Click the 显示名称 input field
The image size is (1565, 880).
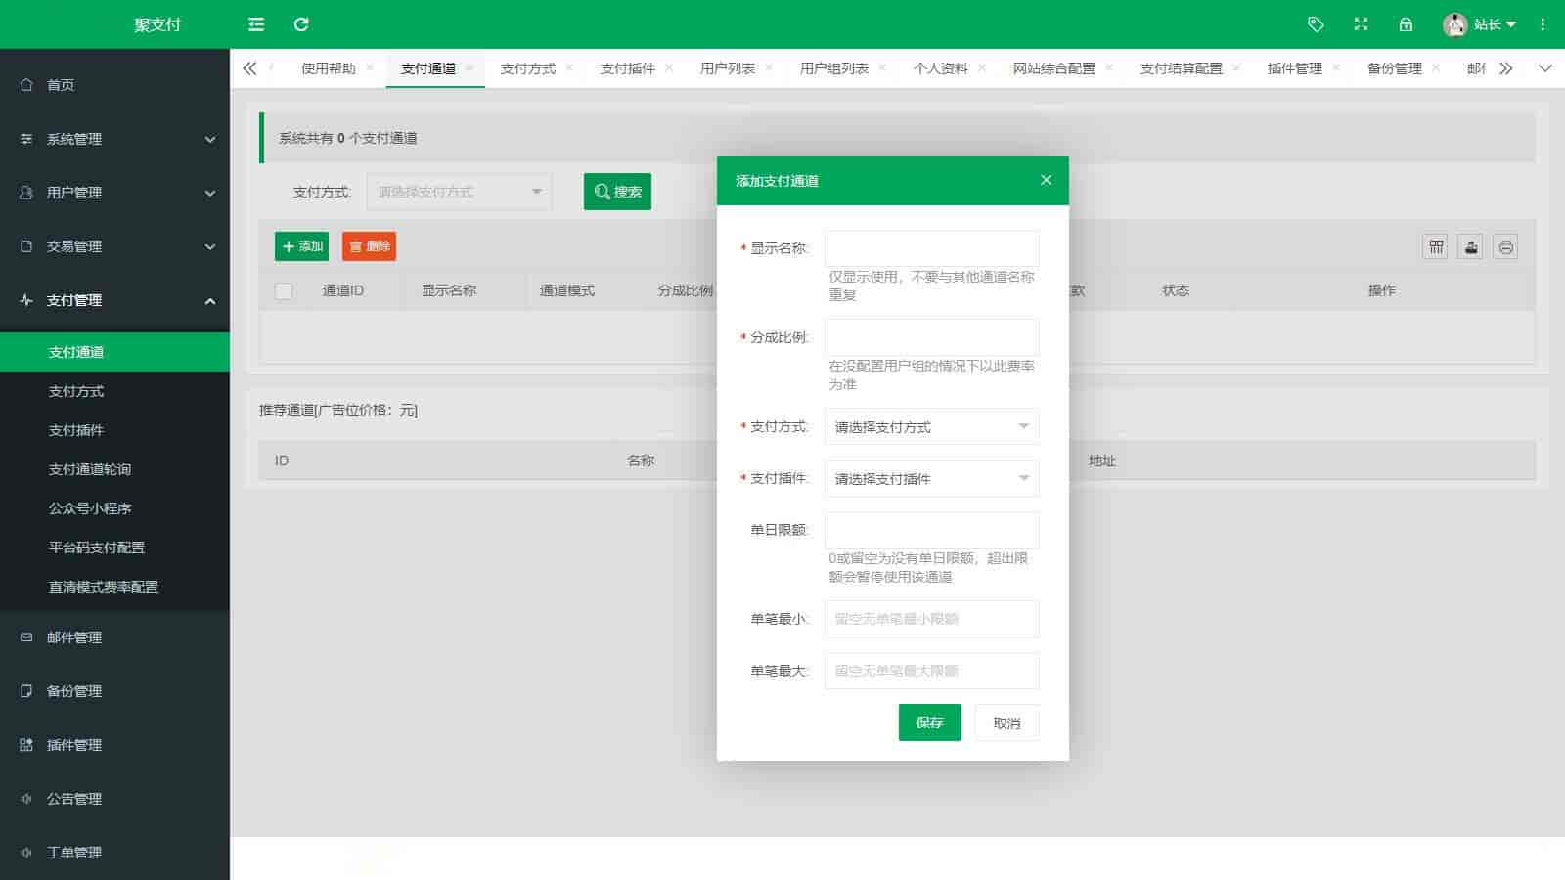pos(931,248)
